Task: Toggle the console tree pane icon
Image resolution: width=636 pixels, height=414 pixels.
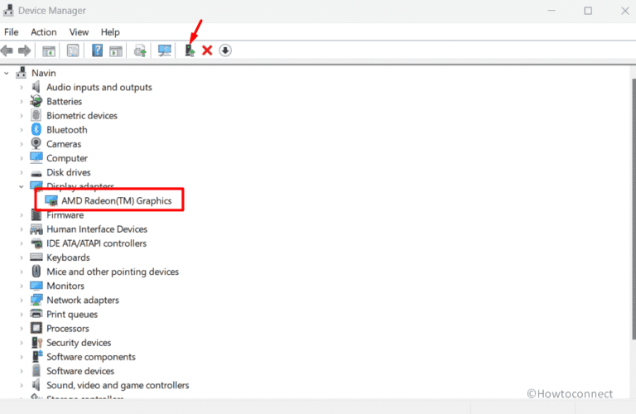Action: click(x=49, y=51)
